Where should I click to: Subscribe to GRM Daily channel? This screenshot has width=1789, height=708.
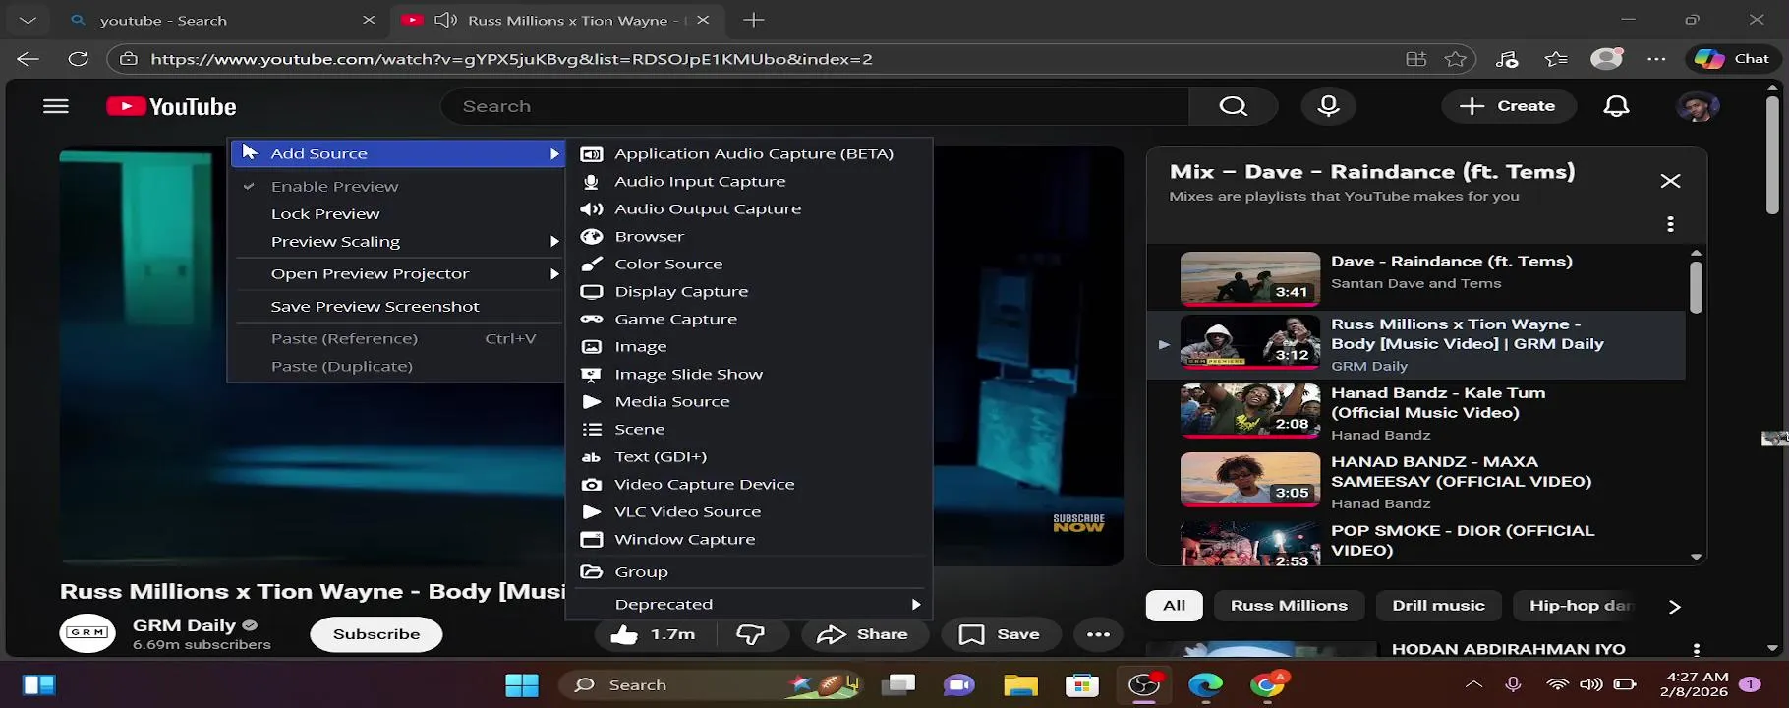pyautogui.click(x=375, y=634)
